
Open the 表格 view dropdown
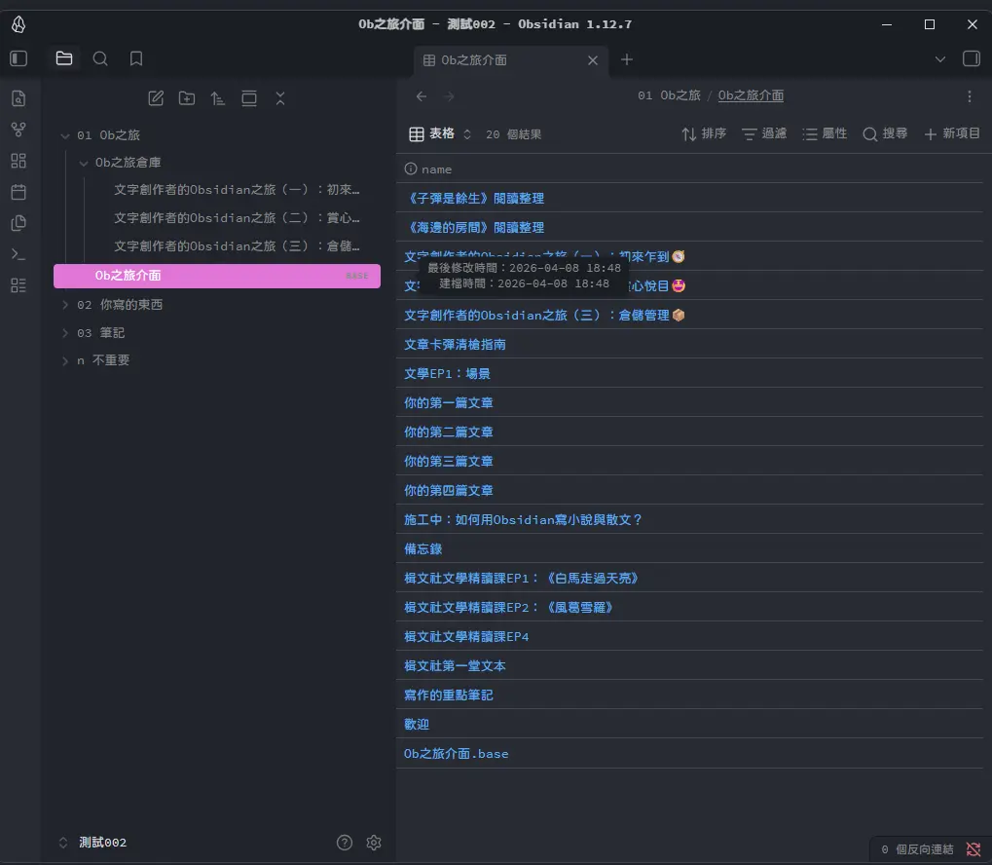tap(440, 133)
